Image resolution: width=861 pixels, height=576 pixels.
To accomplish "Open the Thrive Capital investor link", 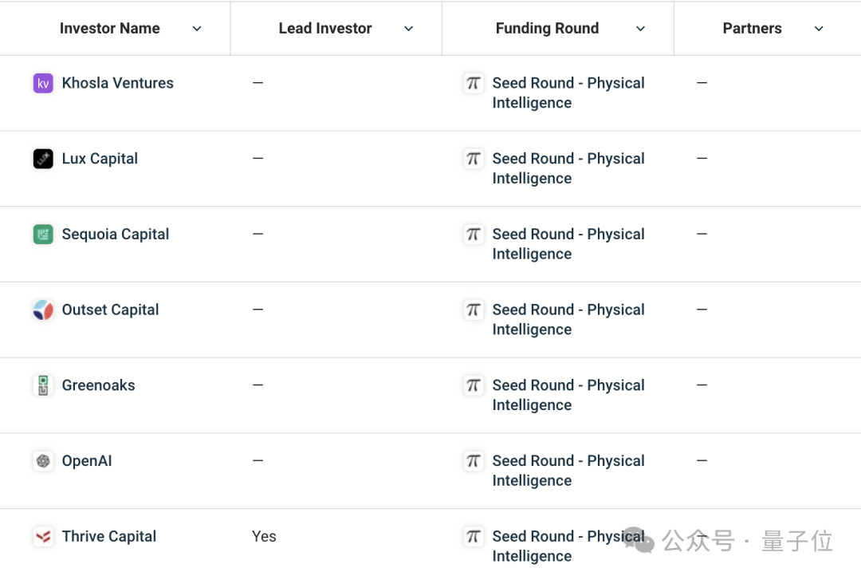I will pyautogui.click(x=109, y=537).
